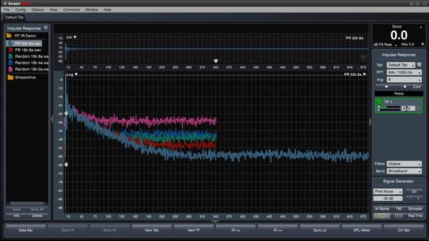Select the bar graph view icon below All Bands
The height and width of the screenshot is (241, 429).
[381, 216]
